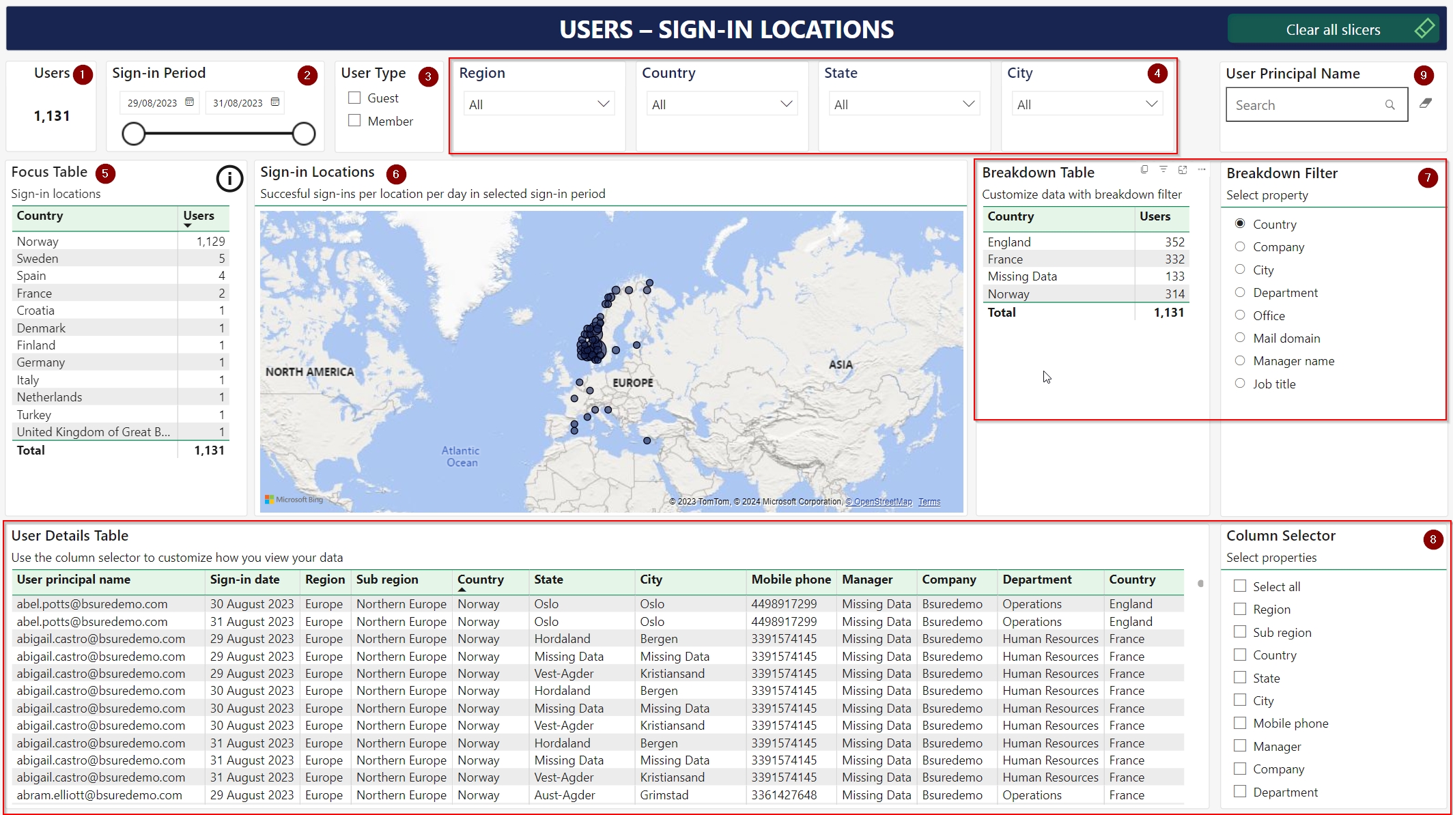Click the right sign-in period slider handle

(x=303, y=134)
